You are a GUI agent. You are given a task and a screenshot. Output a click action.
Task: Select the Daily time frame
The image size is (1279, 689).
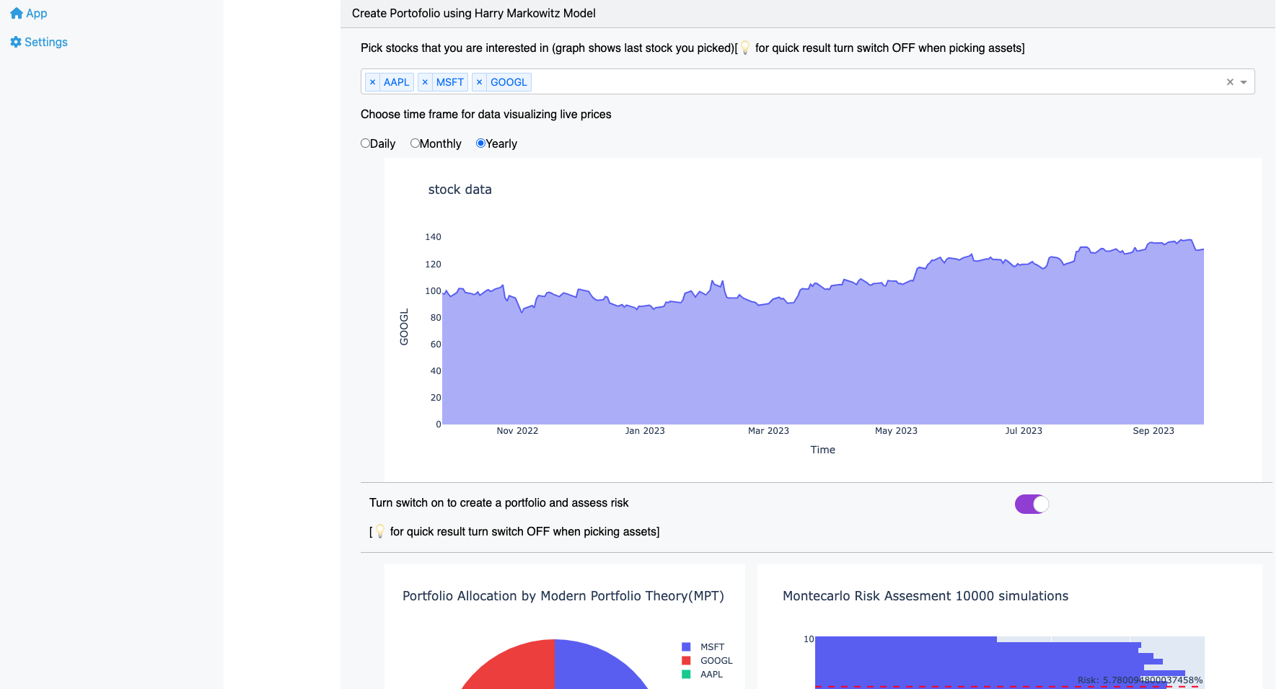(x=365, y=143)
